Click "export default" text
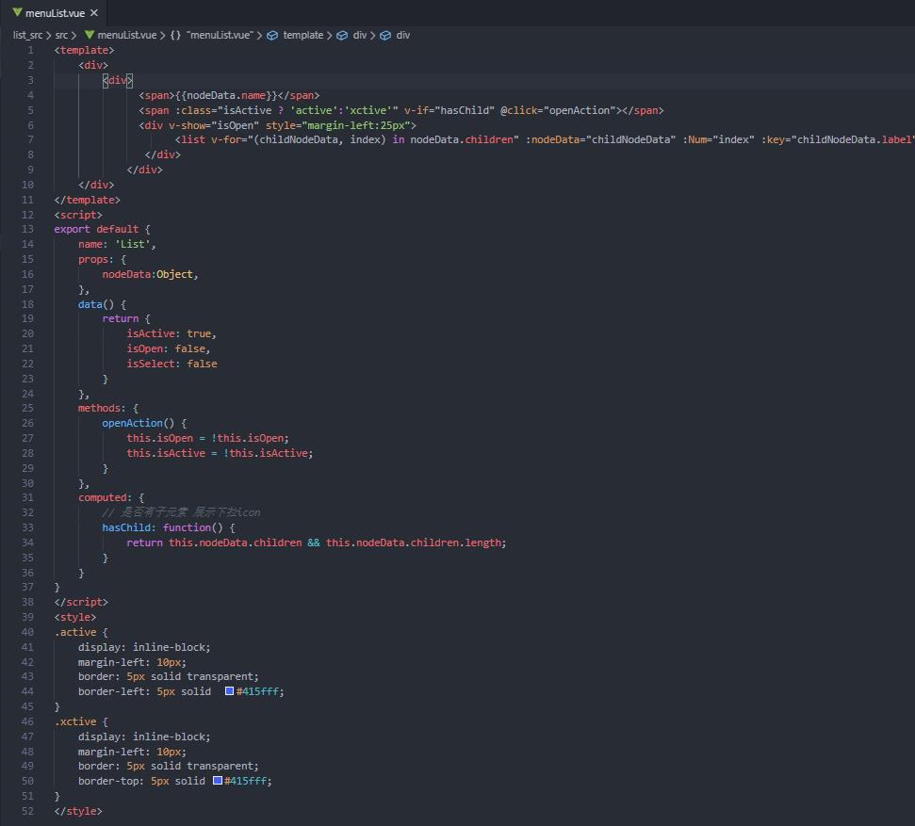The width and height of the screenshot is (915, 826). tap(96, 229)
